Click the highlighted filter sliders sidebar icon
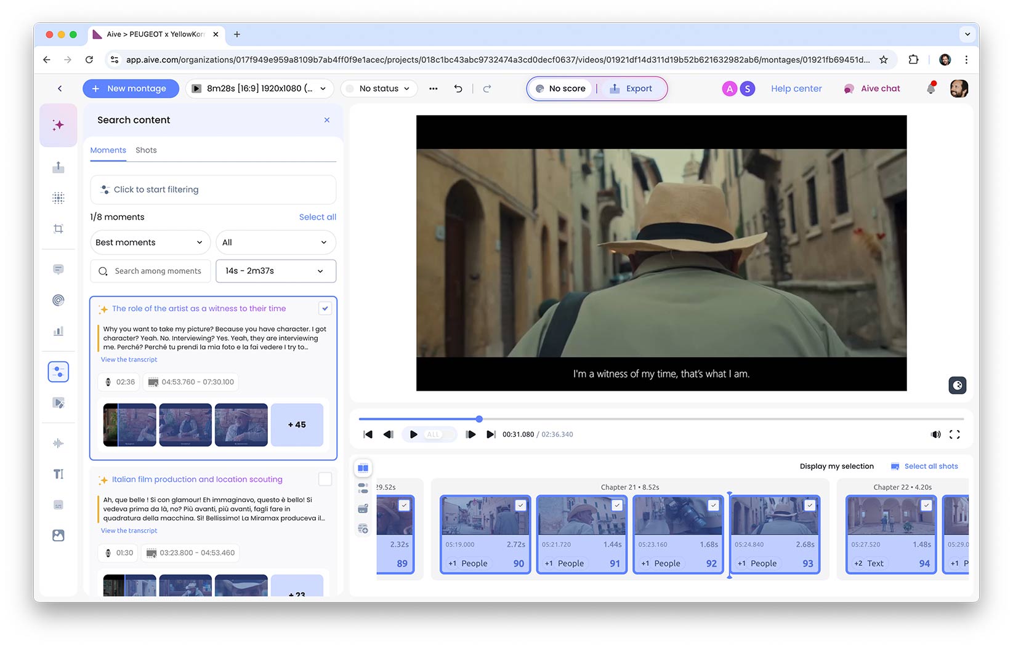This screenshot has height=646, width=1013. (59, 372)
